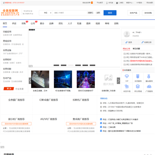Open the broken image placeholder thumbnail
155x155 pixels.
[108, 79]
